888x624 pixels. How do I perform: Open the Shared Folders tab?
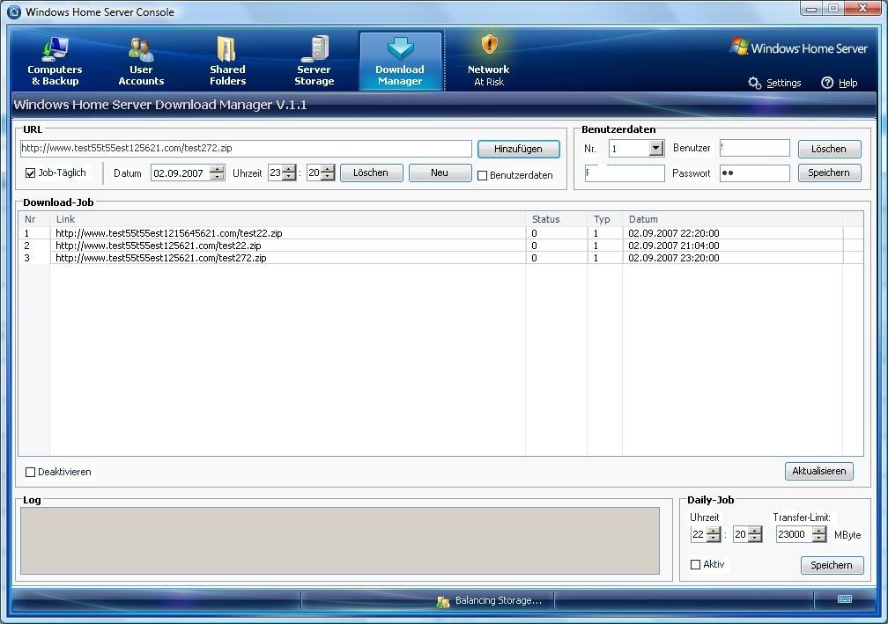click(x=227, y=61)
